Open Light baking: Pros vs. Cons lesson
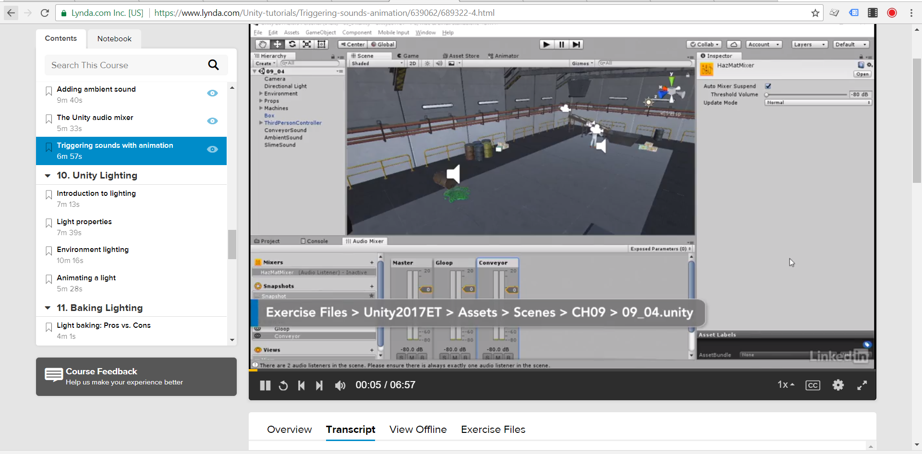The width and height of the screenshot is (922, 454). (104, 325)
